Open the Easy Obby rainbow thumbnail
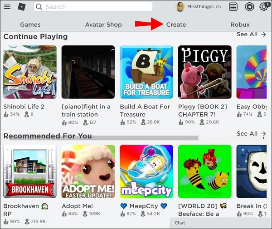Image resolution: width=272 pixels, height=229 pixels. pyautogui.click(x=252, y=72)
